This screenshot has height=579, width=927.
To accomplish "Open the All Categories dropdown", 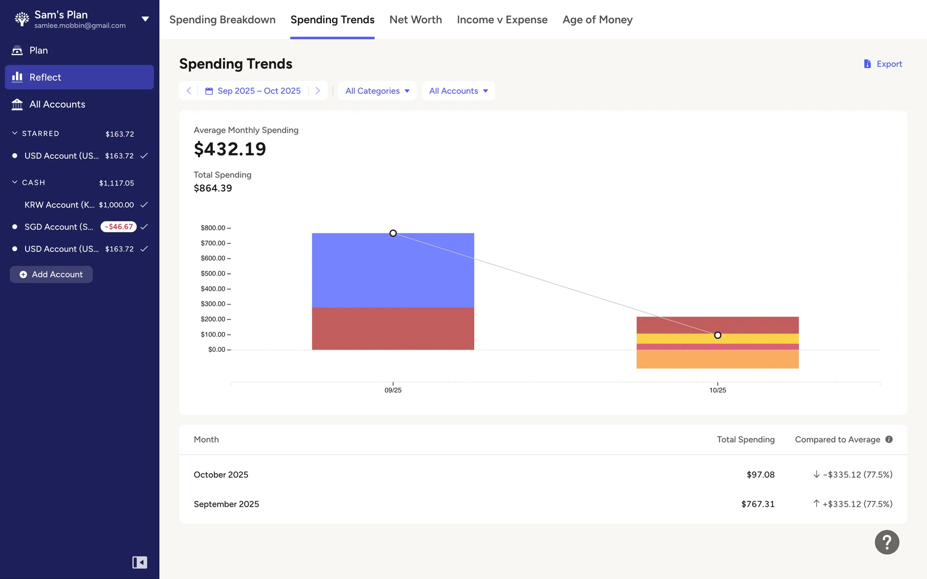I will point(377,91).
